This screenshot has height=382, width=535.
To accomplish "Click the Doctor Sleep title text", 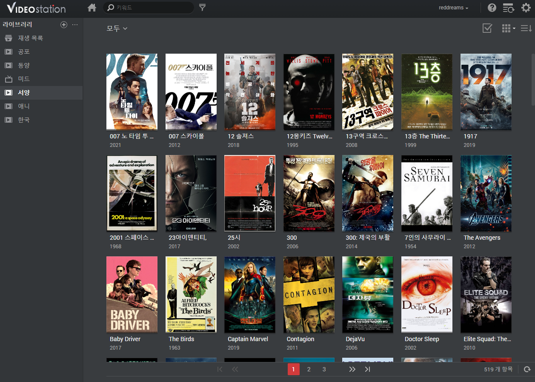I will pos(422,339).
